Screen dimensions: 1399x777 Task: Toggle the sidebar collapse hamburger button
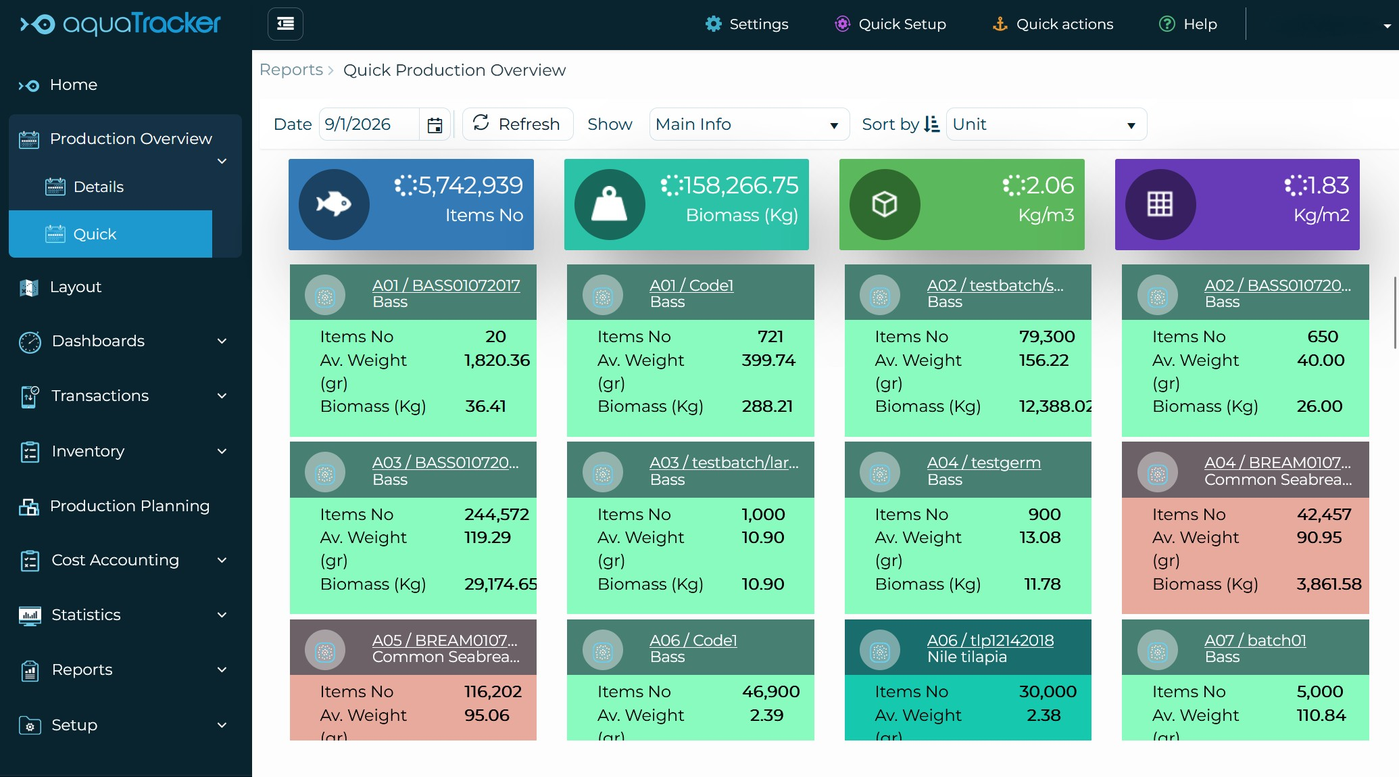[x=285, y=24]
